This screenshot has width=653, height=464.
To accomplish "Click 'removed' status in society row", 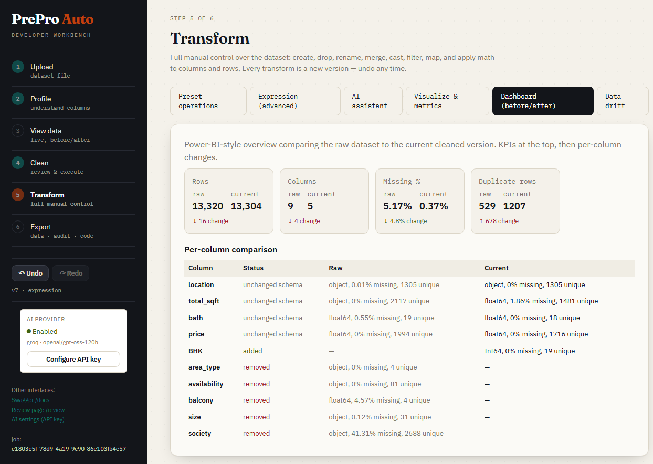I will 256,433.
